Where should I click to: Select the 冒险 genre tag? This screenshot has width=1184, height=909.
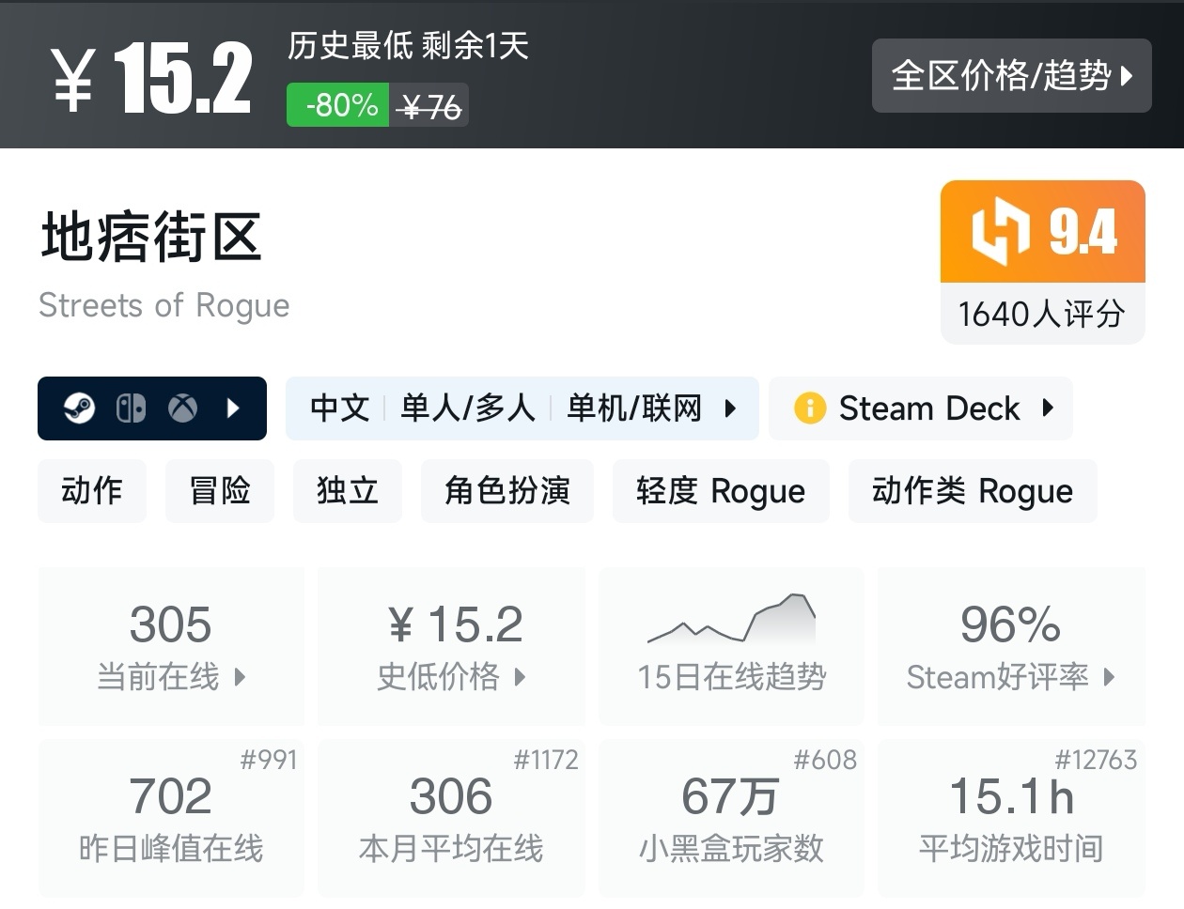click(220, 491)
